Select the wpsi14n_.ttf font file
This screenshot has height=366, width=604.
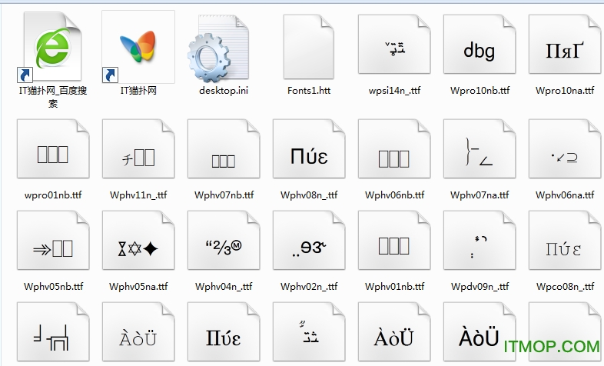[394, 48]
